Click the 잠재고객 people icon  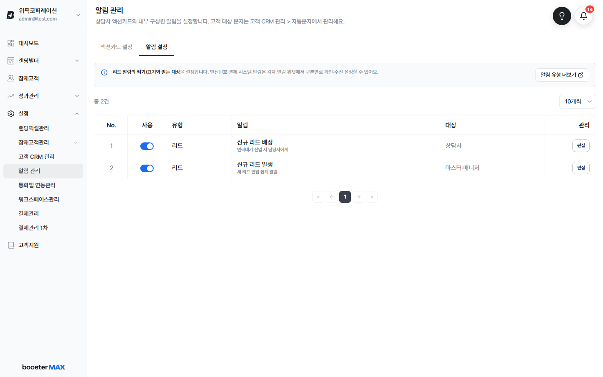click(x=11, y=78)
